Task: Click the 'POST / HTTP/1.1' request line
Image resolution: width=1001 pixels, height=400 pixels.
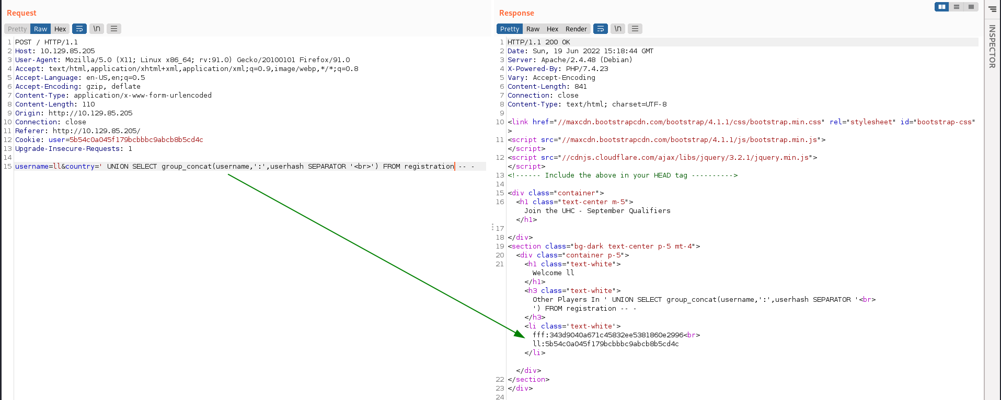Action: coord(47,42)
